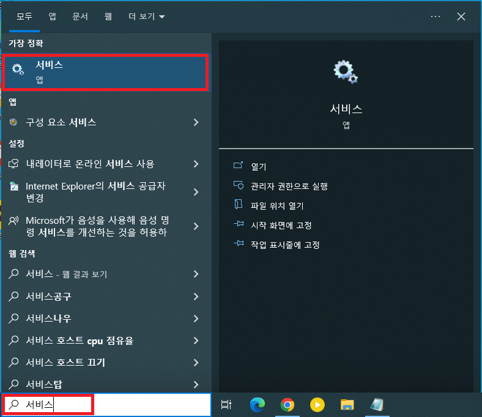Click the voice speech icon beside Microsoft가 음성을
The image size is (482, 417).
(13, 220)
